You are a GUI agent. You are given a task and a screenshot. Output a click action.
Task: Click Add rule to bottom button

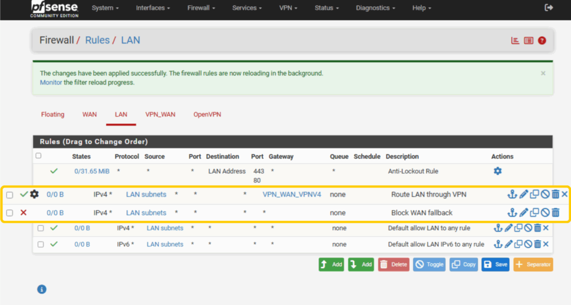[x=361, y=265]
